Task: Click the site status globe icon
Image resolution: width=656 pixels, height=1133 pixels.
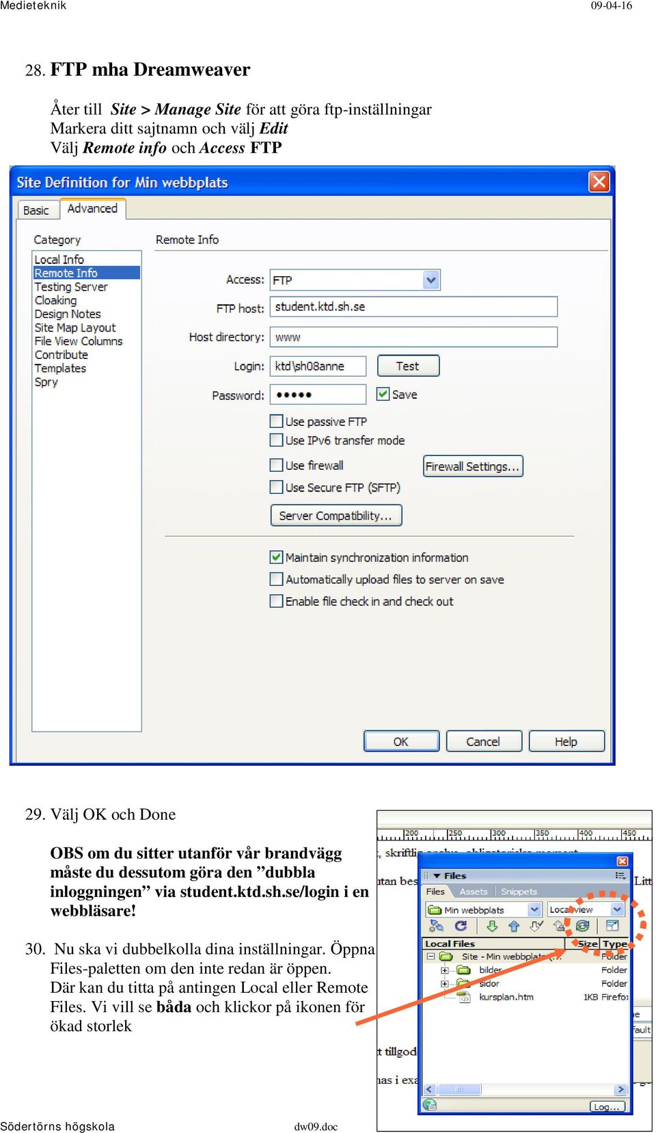Action: 430,1105
